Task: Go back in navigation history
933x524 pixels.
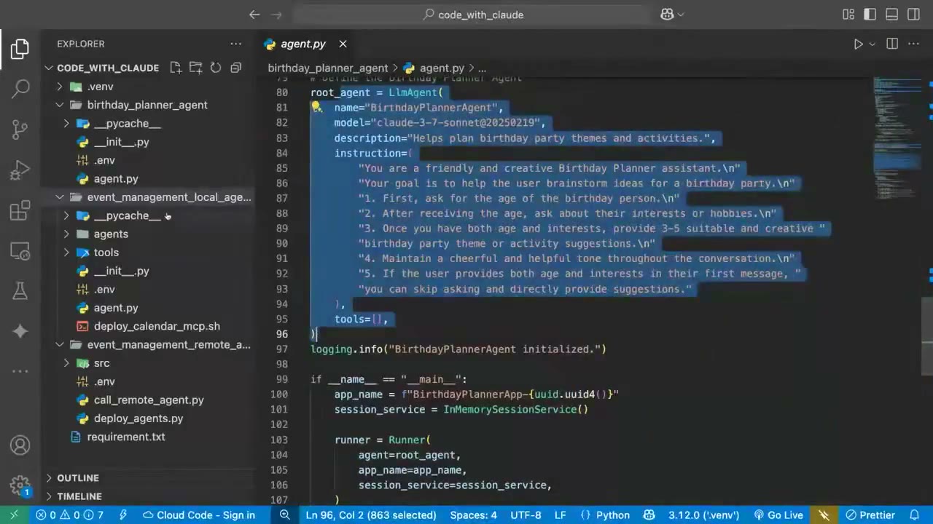Action: tap(254, 15)
